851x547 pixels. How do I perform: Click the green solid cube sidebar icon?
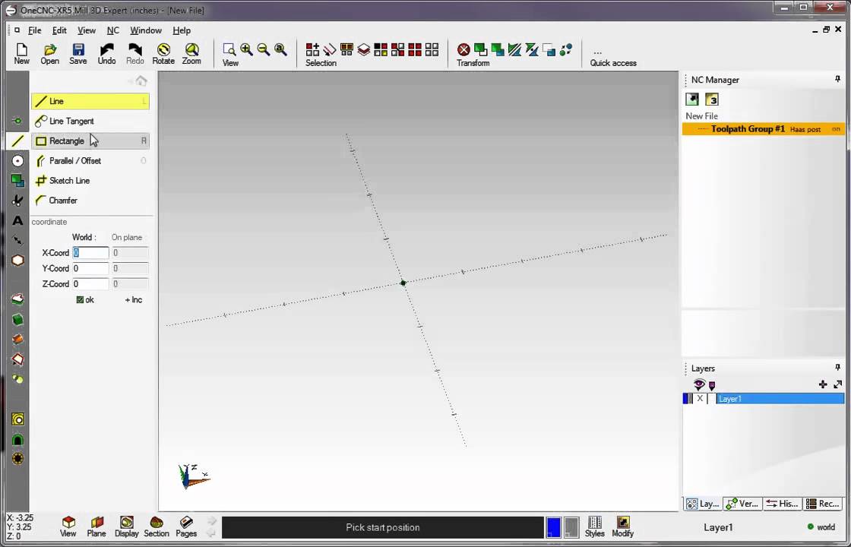tap(17, 320)
